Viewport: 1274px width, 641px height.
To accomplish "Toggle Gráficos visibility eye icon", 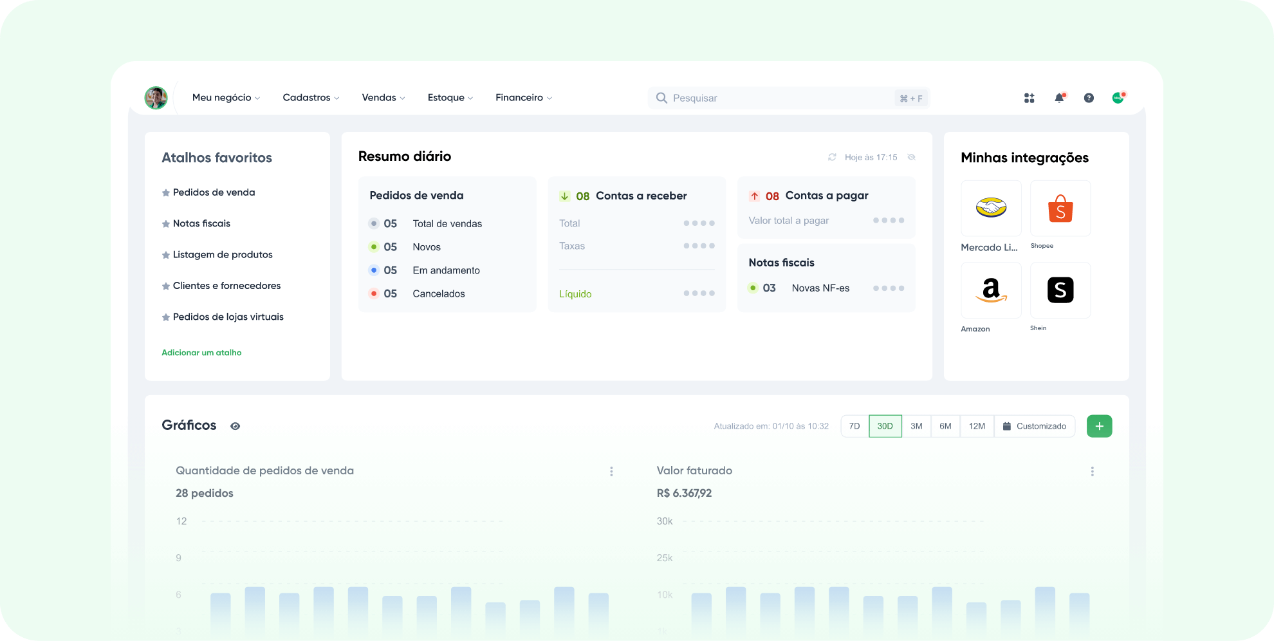I will (x=235, y=426).
